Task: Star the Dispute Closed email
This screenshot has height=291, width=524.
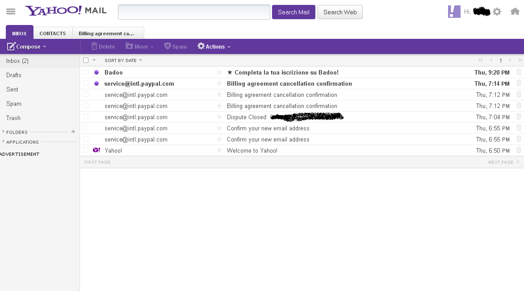Action: (x=219, y=117)
